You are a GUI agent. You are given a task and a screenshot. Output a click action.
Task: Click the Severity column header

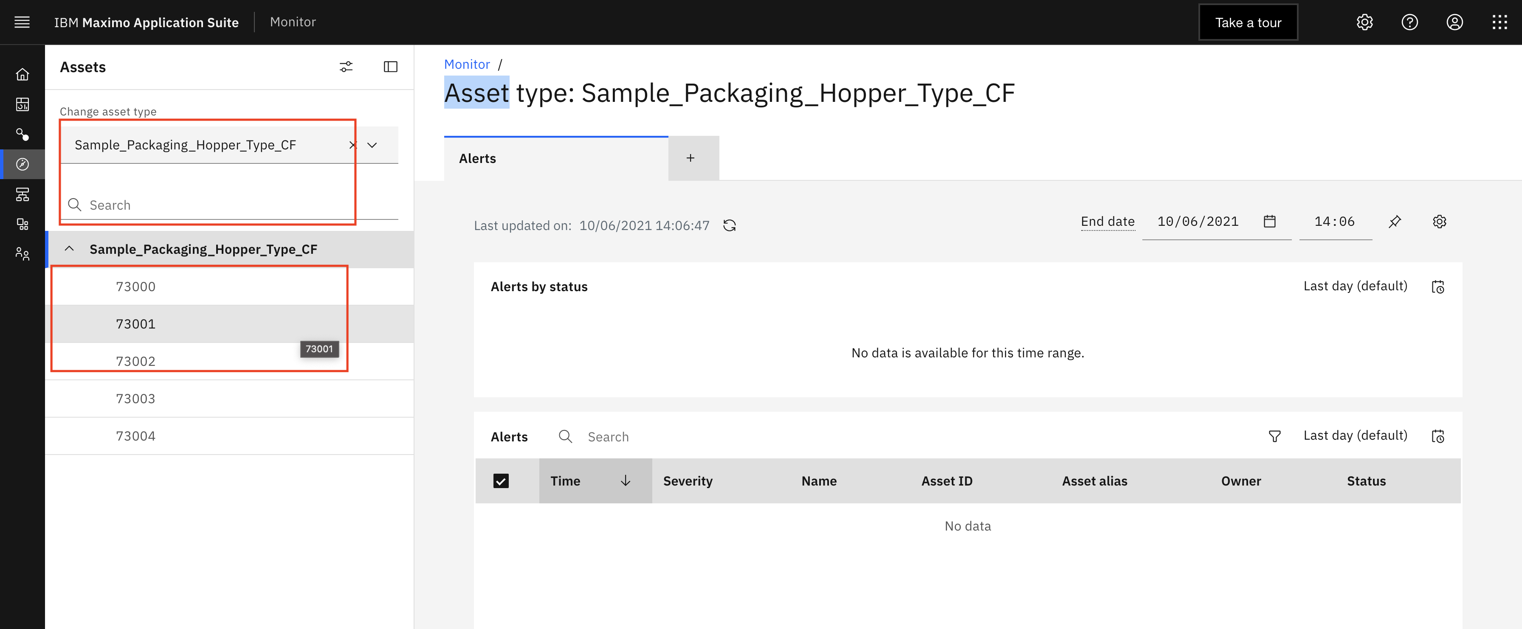688,481
